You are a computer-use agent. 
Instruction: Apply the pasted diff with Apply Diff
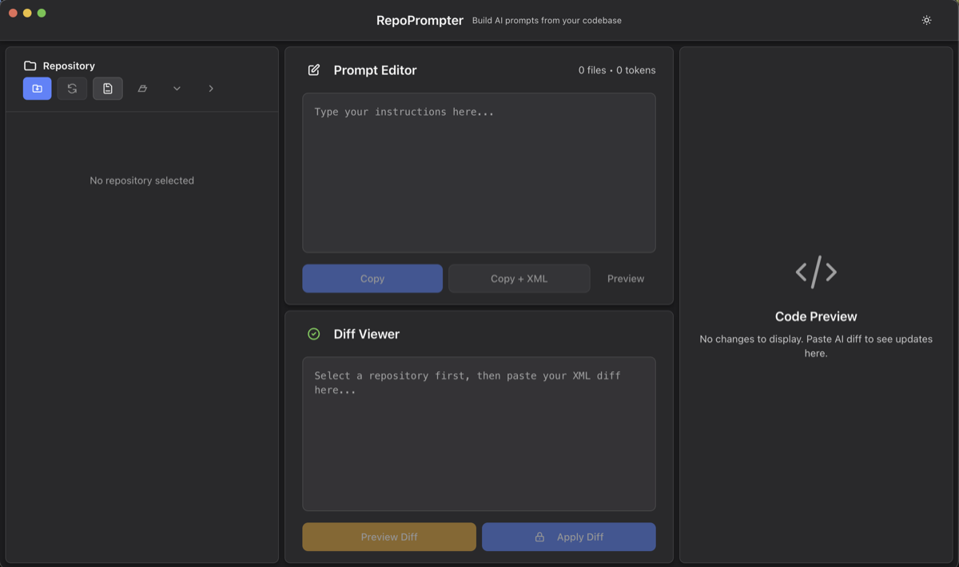point(568,537)
